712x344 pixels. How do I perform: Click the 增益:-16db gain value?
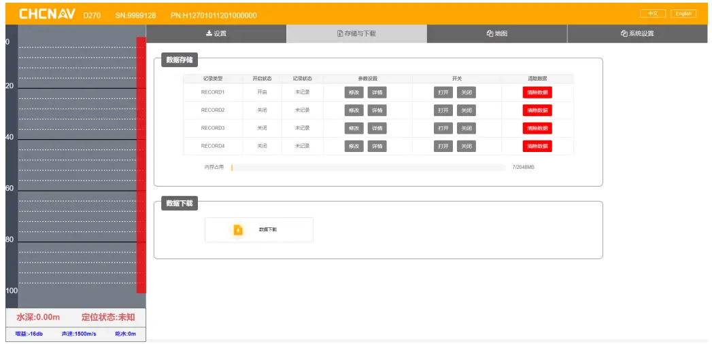29,334
